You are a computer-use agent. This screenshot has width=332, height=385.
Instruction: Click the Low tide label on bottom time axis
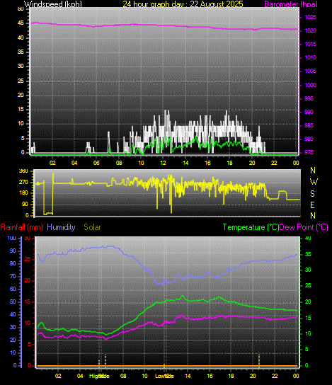click(x=164, y=376)
